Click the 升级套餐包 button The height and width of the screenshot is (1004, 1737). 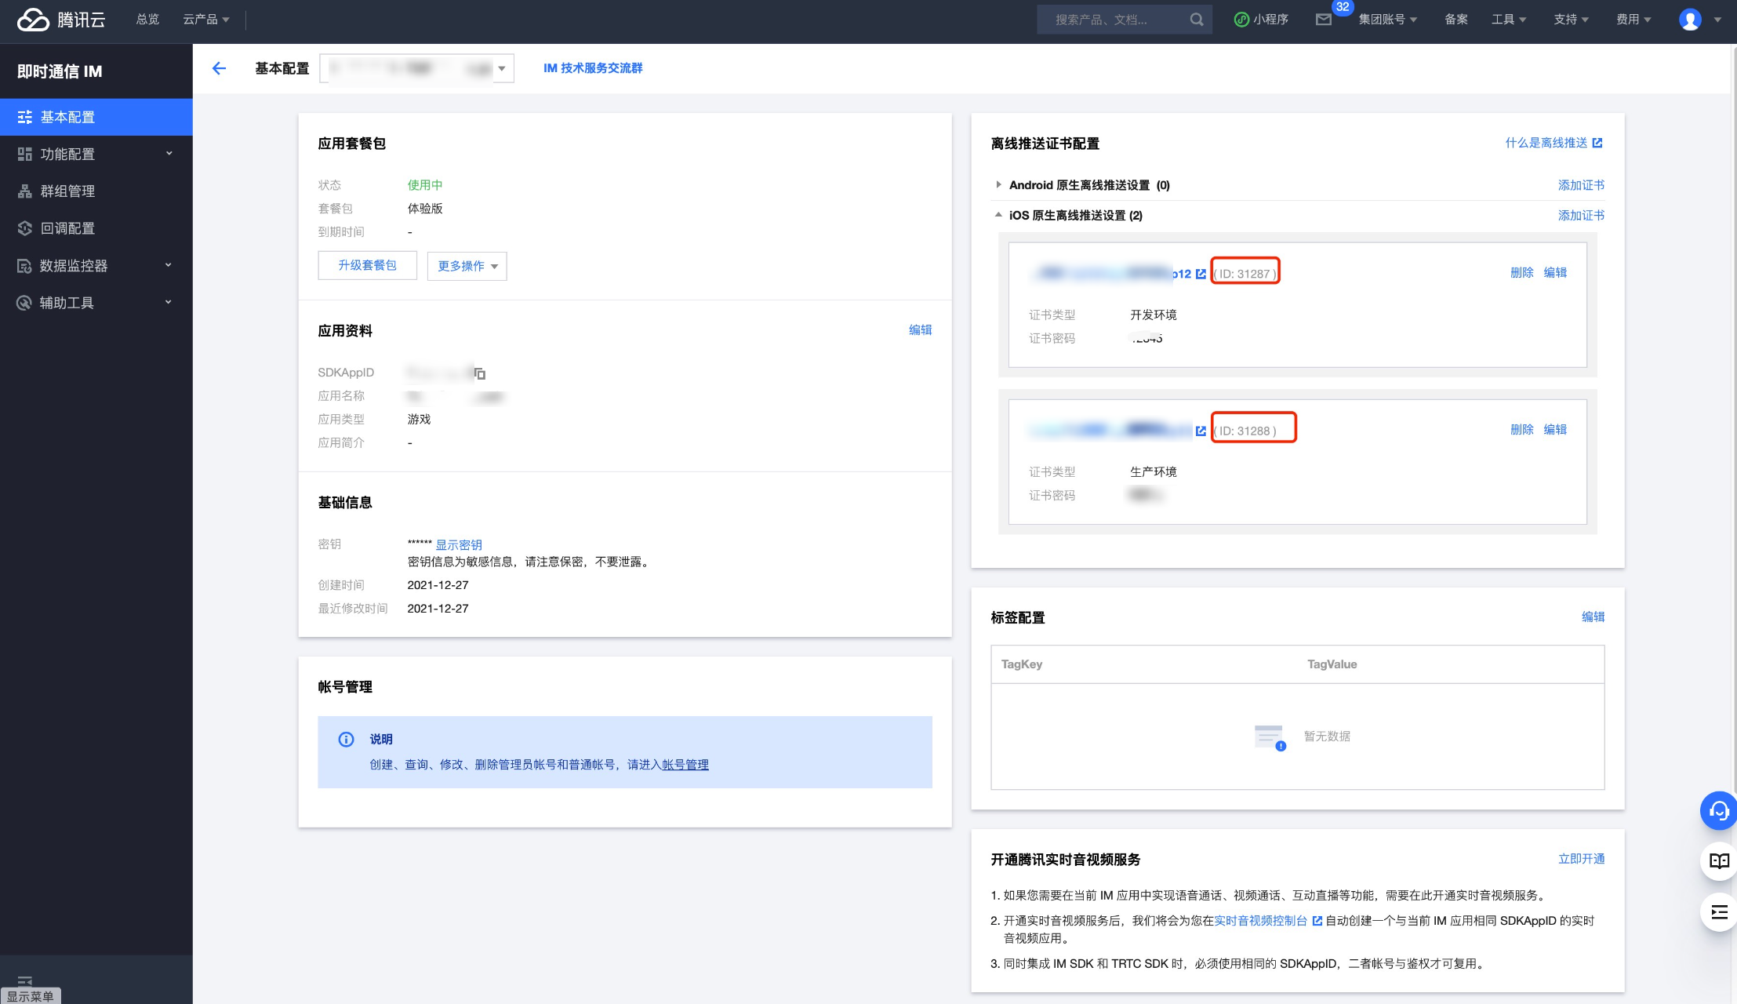[x=367, y=265]
